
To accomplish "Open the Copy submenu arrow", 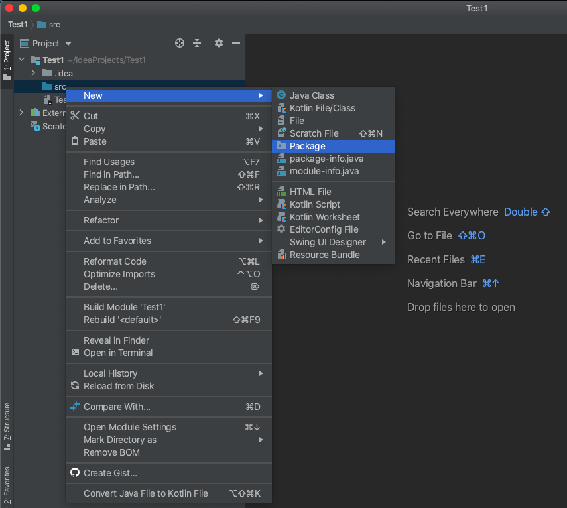I will point(261,129).
